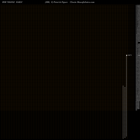Screen dimensions: 140x140
Task: Select the BSE 956882 symbol title
Action: coord(8,2)
